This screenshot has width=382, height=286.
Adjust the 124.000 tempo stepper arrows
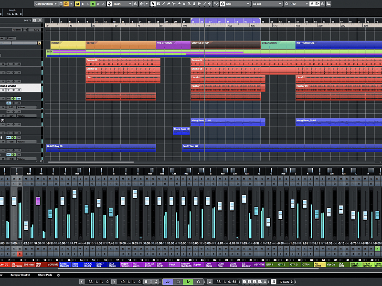point(292,282)
